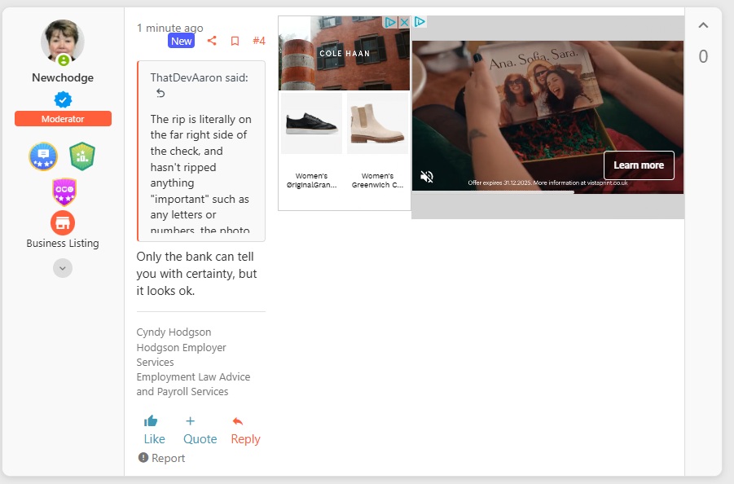
Task: Report this post
Action: coord(162,458)
